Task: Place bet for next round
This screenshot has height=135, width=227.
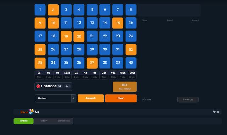Action: tap(124, 87)
